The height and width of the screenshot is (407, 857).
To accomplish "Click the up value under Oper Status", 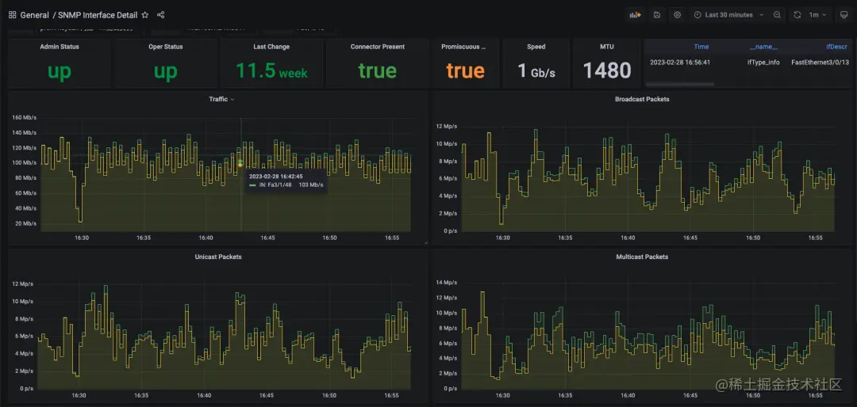I will click(164, 71).
